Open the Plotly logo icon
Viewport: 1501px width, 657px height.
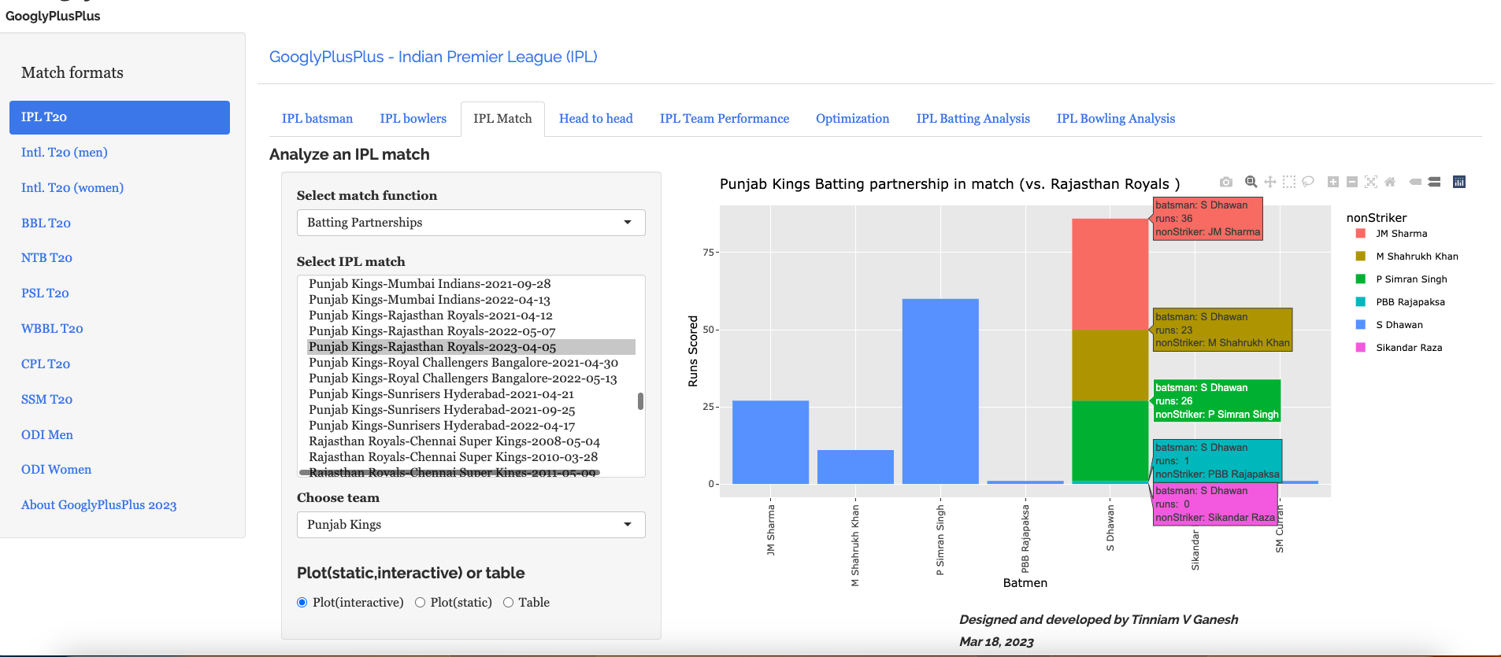click(1459, 182)
